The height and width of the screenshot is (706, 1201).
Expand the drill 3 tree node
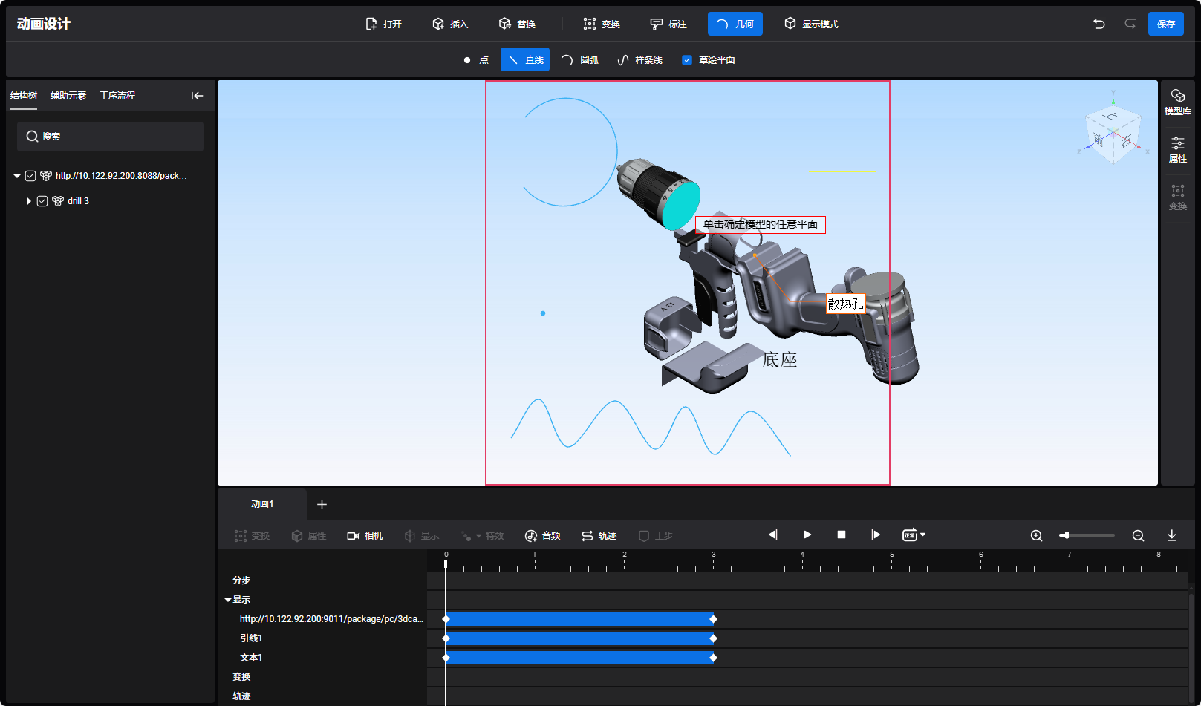click(28, 201)
